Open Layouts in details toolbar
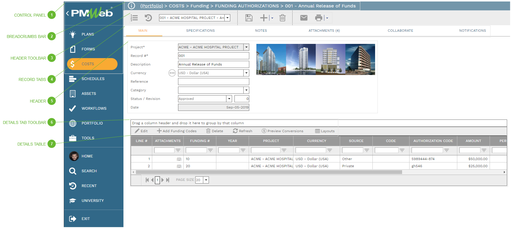Screen dimensions: 511x228 click(325, 131)
